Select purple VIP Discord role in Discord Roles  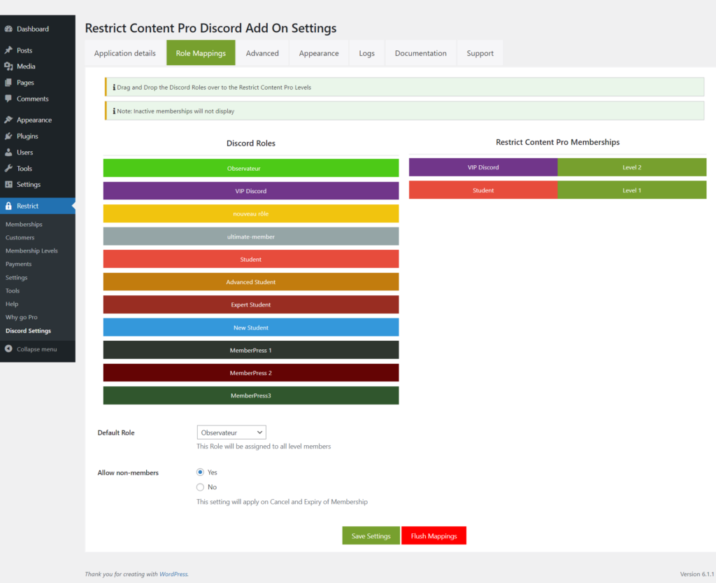point(251,190)
